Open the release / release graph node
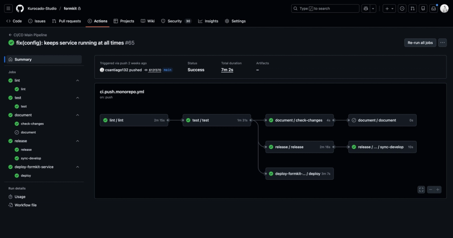 point(299,147)
